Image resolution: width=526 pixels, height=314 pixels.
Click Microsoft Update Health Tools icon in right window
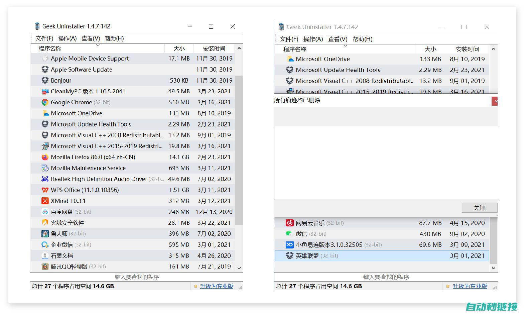coord(290,70)
